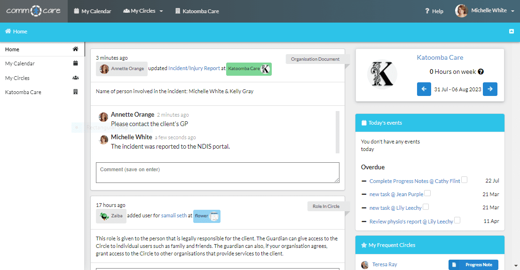The height and width of the screenshot is (270, 520).
Task: Click the help circle next to Hours on week
Action: tap(481, 72)
